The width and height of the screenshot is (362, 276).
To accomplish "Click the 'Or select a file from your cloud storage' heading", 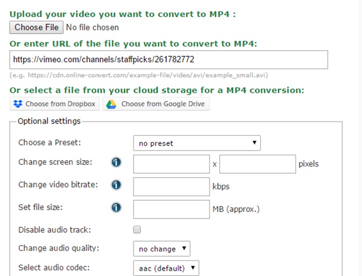I will (x=157, y=90).
